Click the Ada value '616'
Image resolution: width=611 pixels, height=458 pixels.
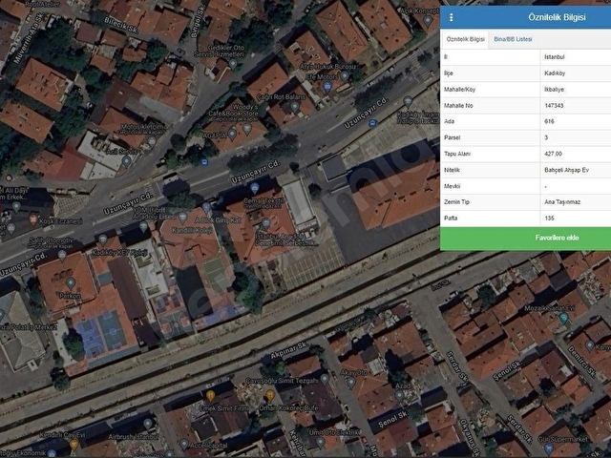(549, 121)
